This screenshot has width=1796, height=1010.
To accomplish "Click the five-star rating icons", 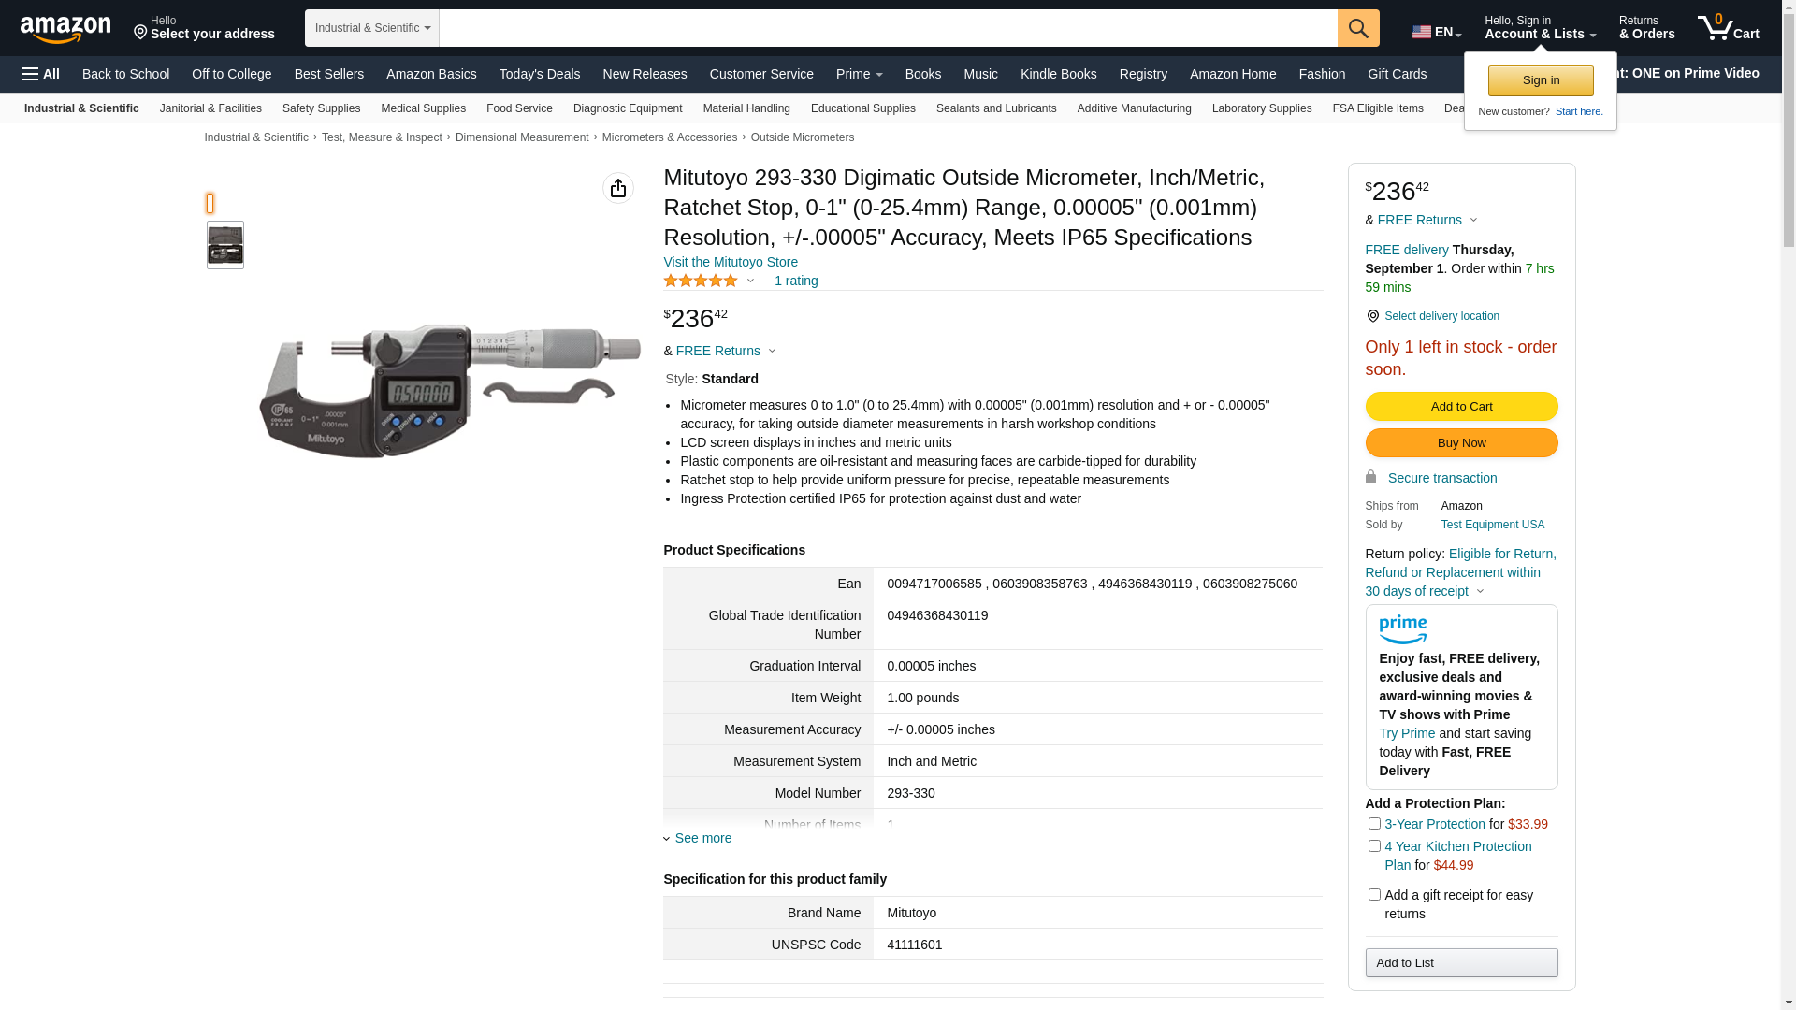I will coord(701,281).
